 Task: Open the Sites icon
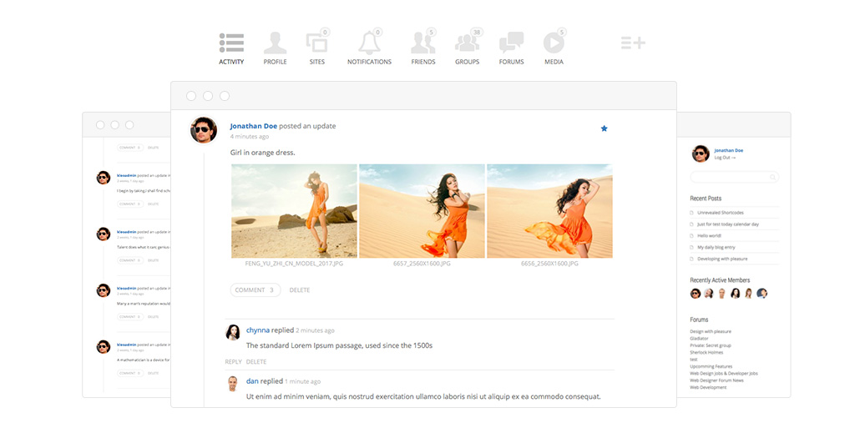tap(316, 43)
